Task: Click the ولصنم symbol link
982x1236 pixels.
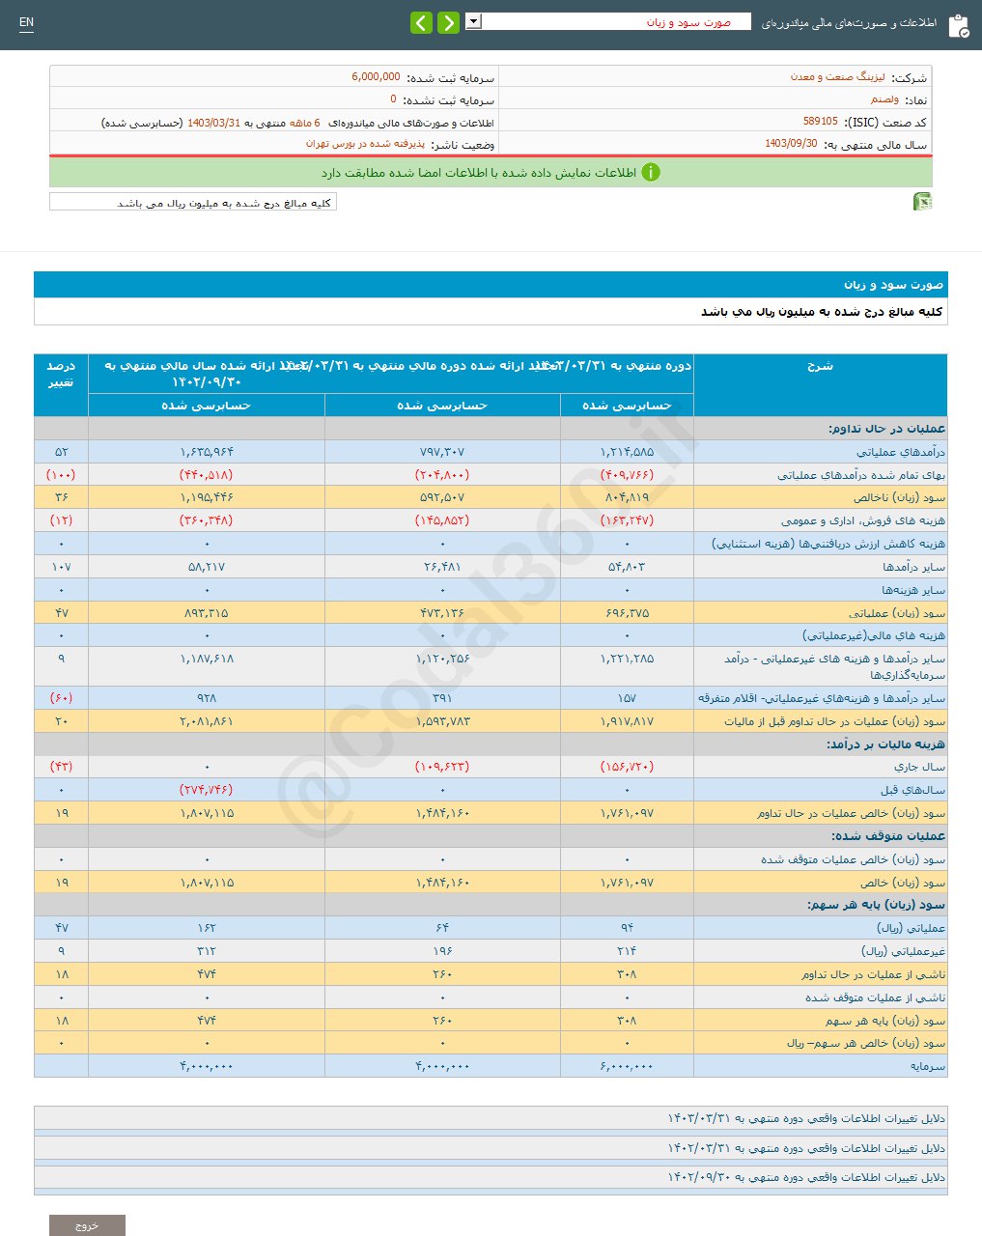Action: (884, 99)
